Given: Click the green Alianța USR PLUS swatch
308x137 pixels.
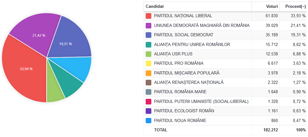Looking at the screenshot, I should [148, 54].
